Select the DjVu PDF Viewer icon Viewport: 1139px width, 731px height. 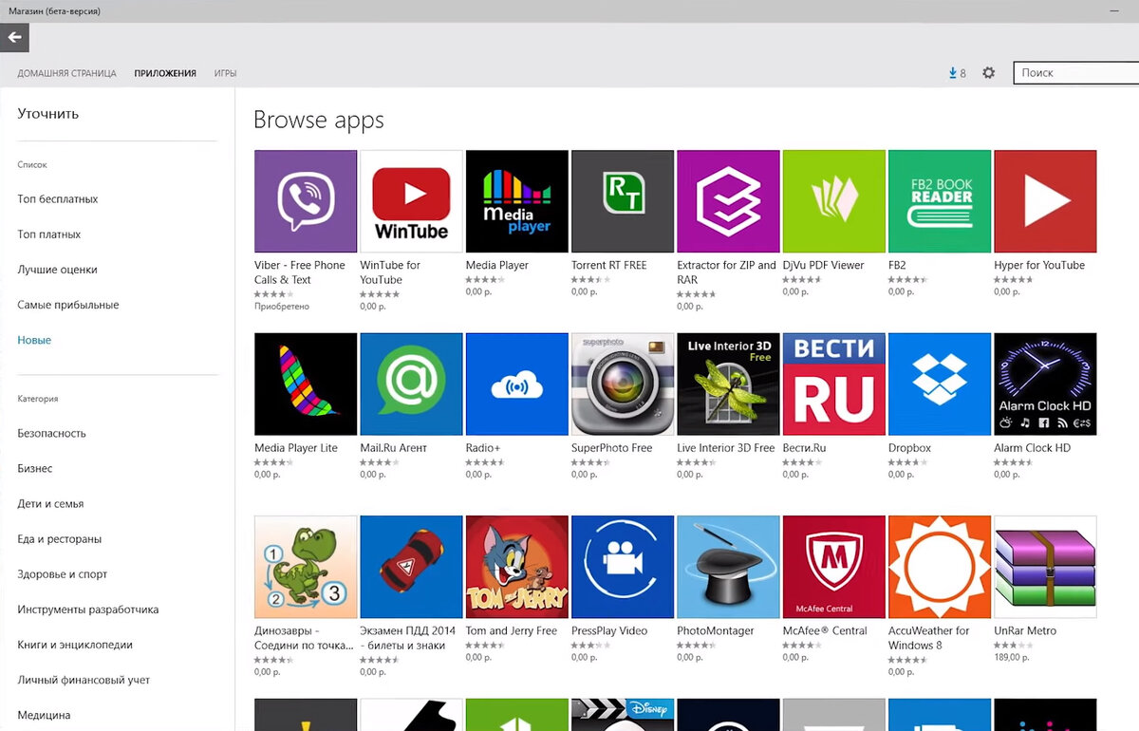point(834,201)
